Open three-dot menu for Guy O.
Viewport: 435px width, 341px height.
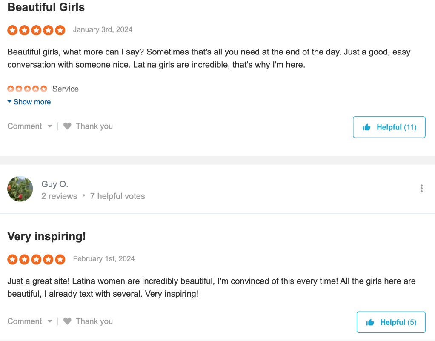(421, 189)
